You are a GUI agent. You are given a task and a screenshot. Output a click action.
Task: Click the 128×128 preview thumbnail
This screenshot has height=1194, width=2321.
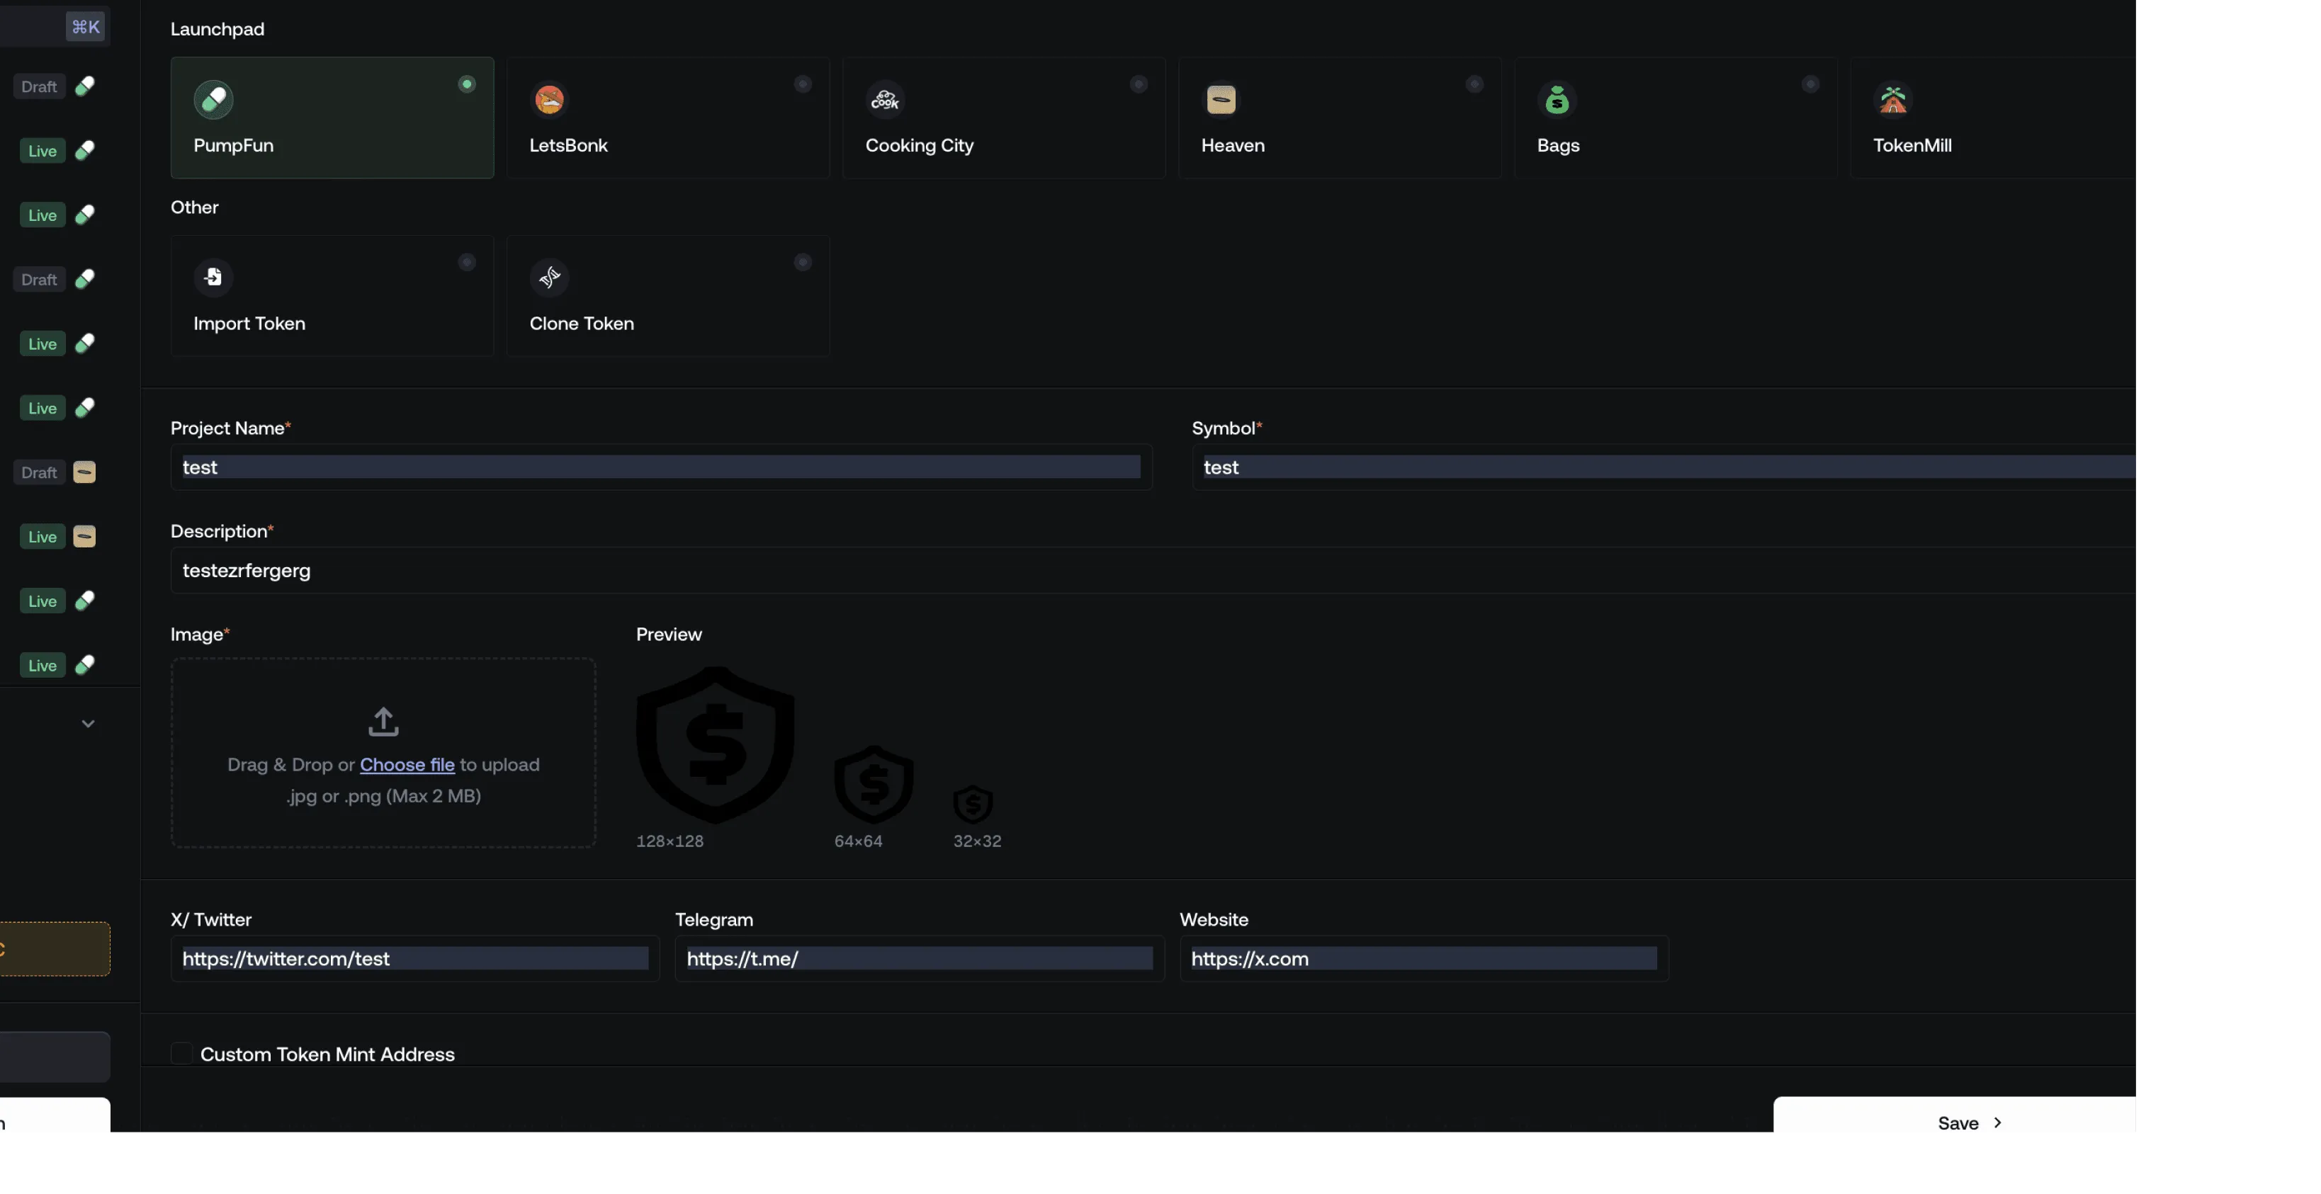pos(716,745)
